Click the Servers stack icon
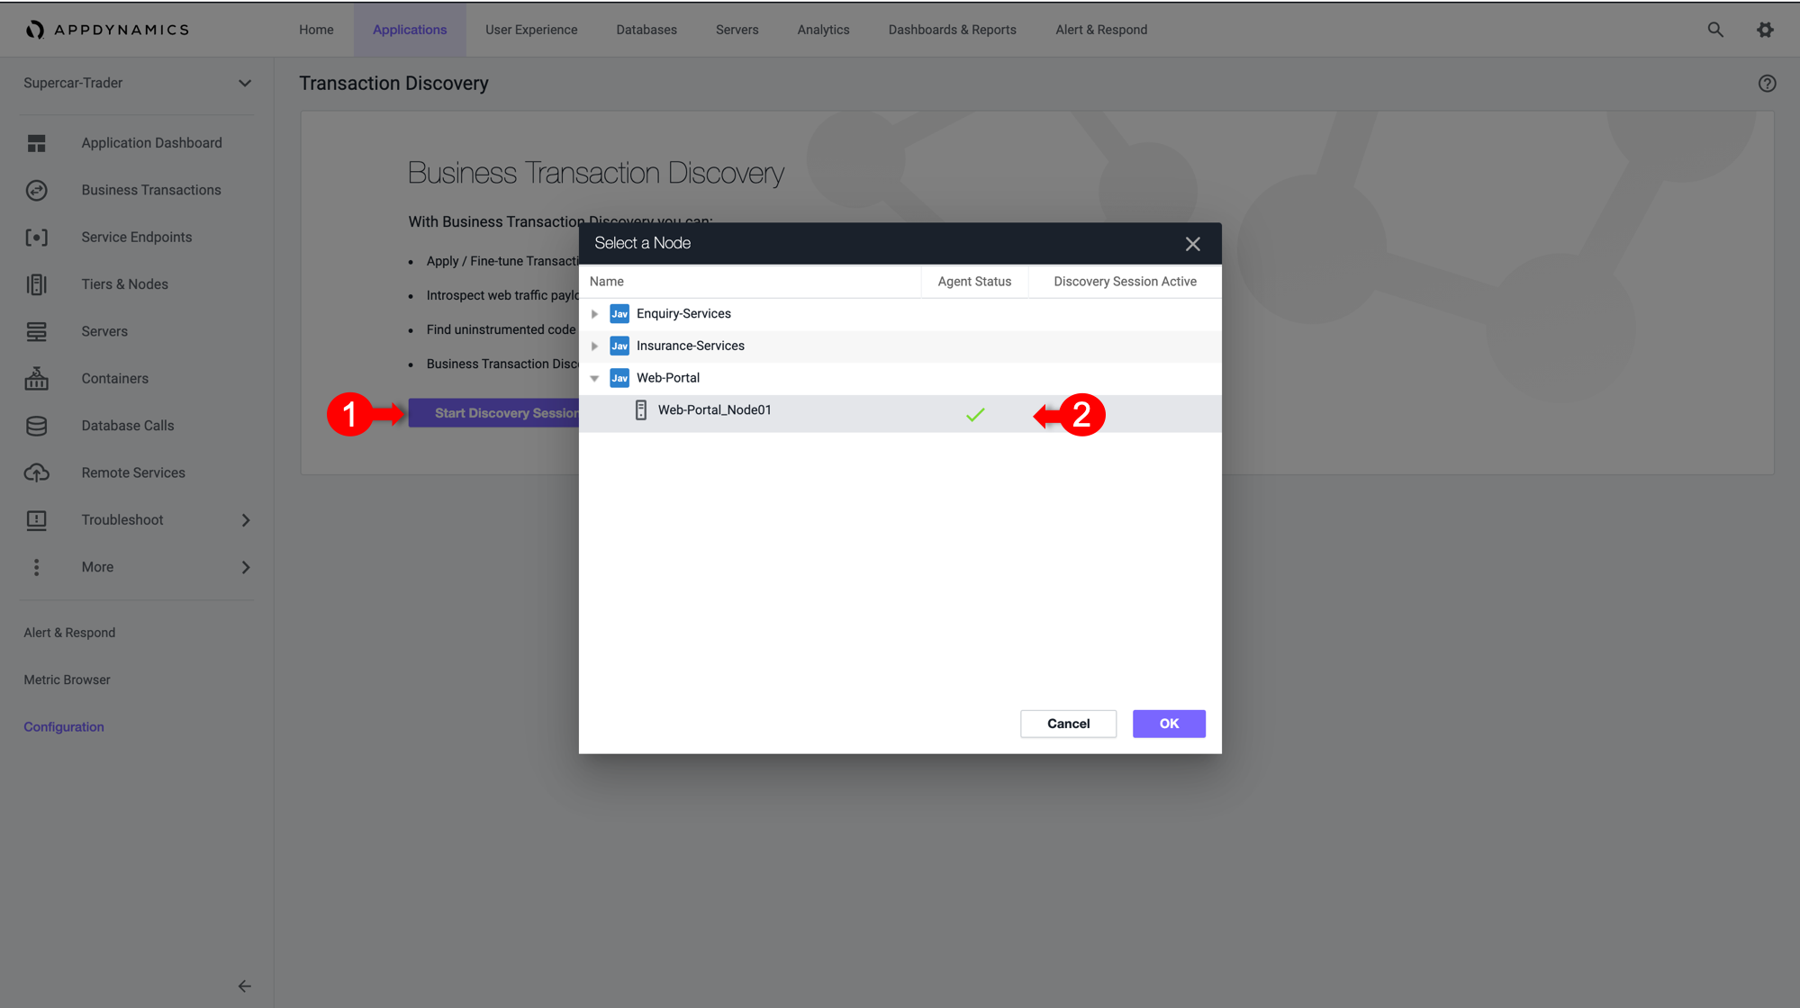The image size is (1800, 1008). (x=36, y=331)
